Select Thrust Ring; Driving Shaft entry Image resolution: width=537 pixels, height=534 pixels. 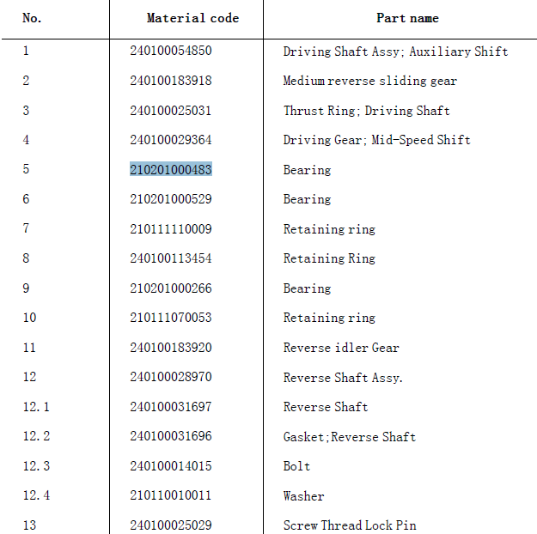[x=366, y=111]
